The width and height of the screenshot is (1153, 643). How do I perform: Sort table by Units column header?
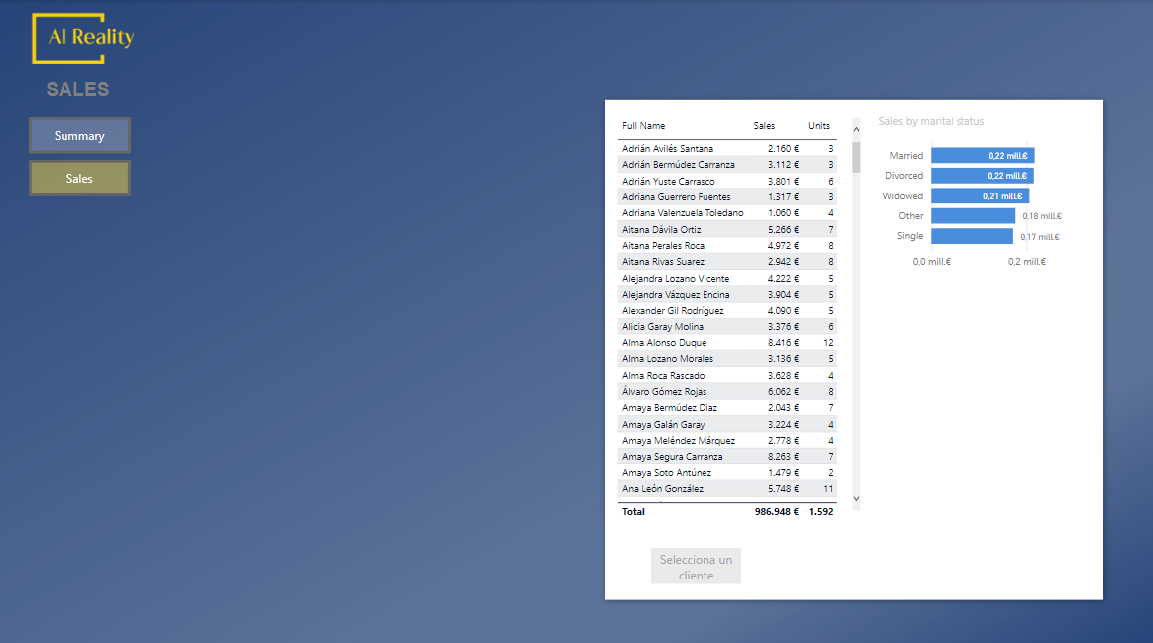pos(819,126)
